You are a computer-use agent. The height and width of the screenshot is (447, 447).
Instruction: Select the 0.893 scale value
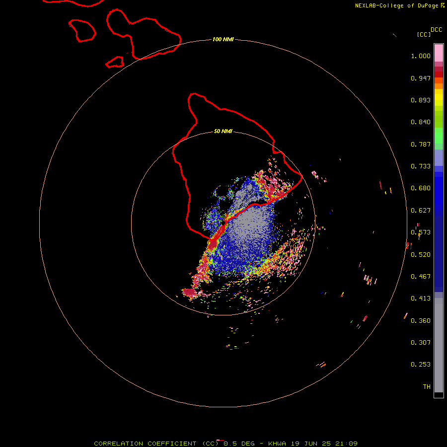[x=421, y=100]
